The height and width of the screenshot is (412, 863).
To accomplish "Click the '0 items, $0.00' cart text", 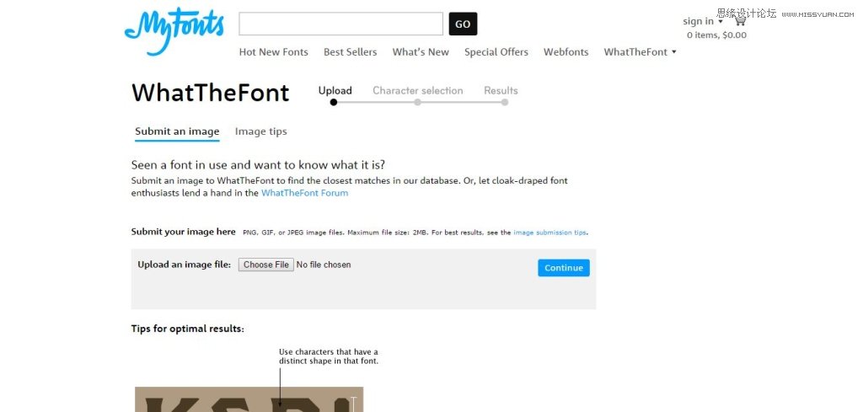I will coord(716,35).
